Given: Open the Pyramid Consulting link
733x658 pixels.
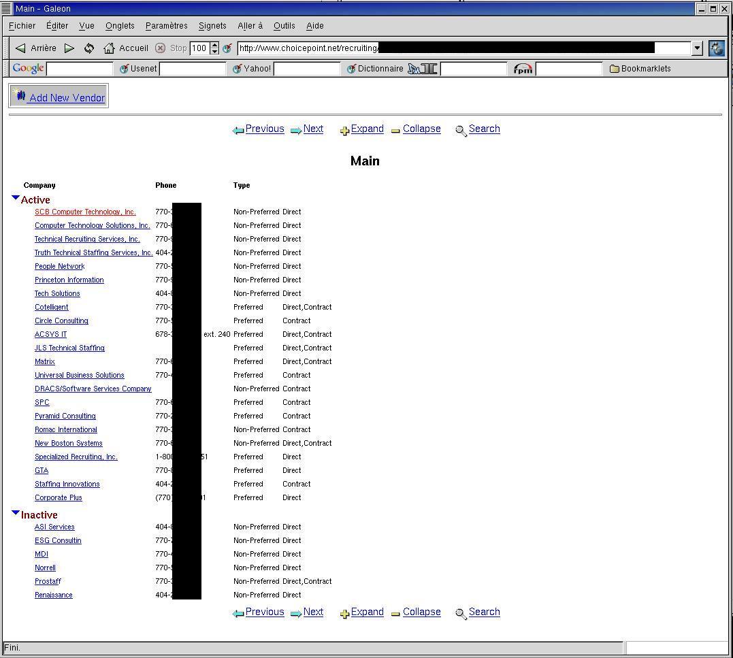Looking at the screenshot, I should [x=65, y=416].
